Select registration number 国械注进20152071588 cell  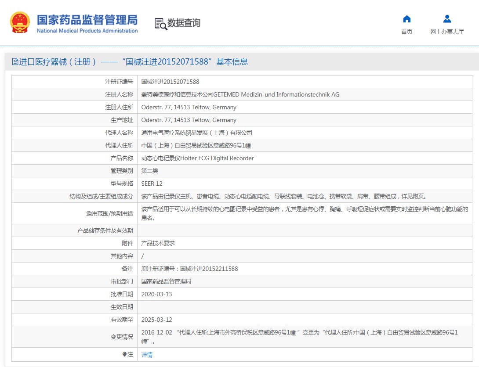[x=170, y=82]
